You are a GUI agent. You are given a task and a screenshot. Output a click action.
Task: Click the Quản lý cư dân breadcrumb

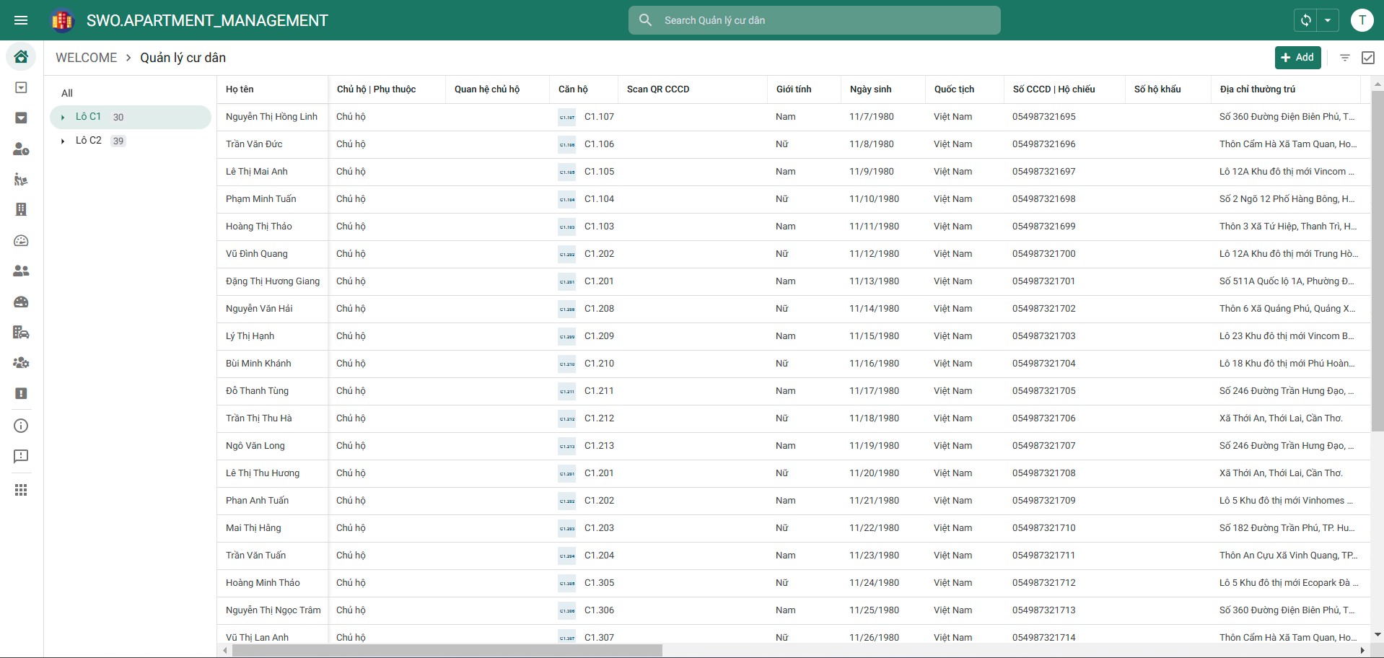click(x=183, y=58)
